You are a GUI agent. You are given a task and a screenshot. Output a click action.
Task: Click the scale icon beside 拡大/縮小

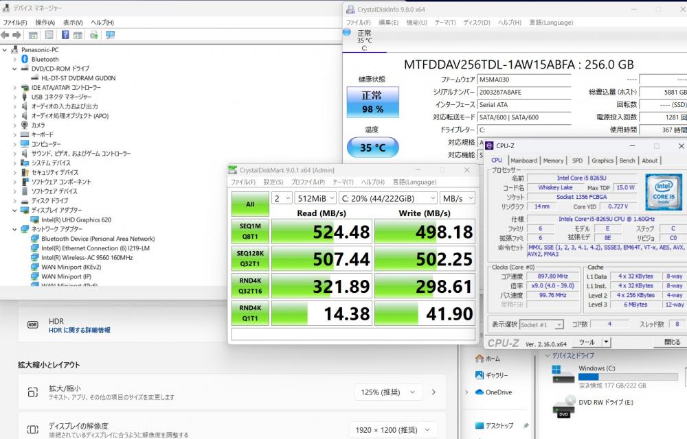click(x=32, y=392)
